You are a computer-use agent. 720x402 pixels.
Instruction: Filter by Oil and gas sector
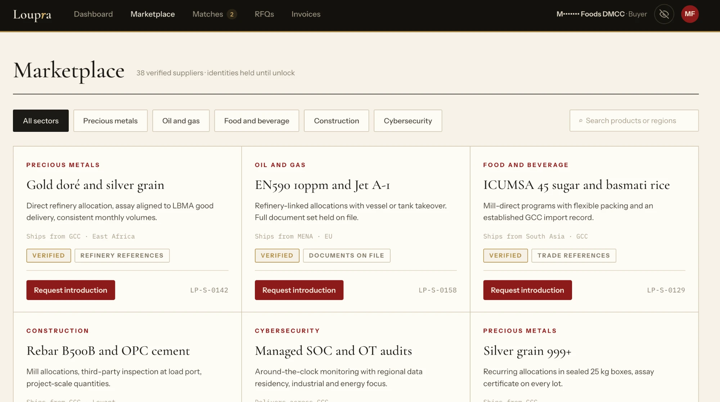[x=181, y=121]
